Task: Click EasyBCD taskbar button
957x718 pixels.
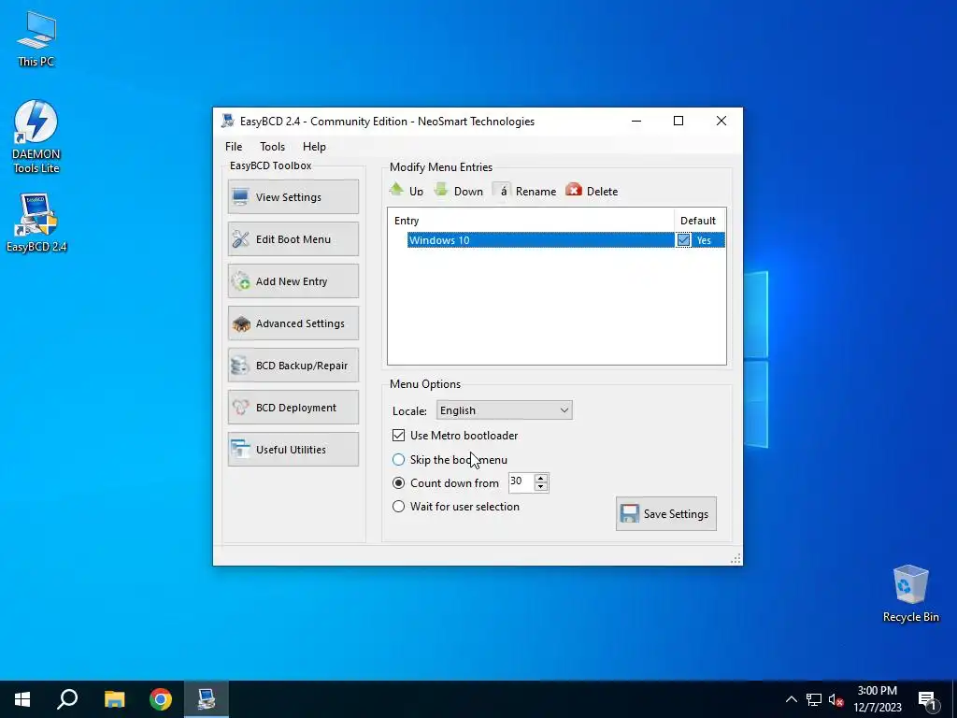Action: pyautogui.click(x=207, y=699)
